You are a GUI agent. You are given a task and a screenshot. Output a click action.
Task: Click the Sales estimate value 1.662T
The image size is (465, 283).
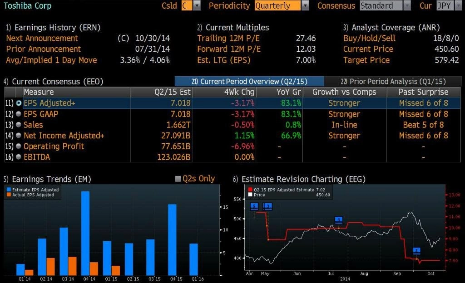178,125
